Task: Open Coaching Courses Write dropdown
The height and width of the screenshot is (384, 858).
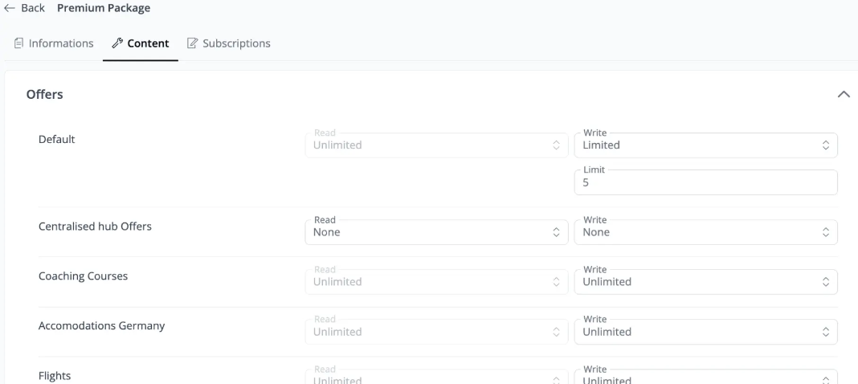Action: 705,282
